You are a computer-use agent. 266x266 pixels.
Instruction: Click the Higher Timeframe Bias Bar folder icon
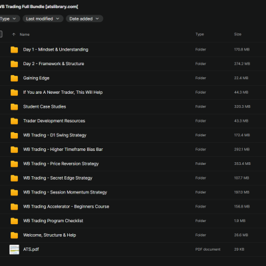click(14, 150)
